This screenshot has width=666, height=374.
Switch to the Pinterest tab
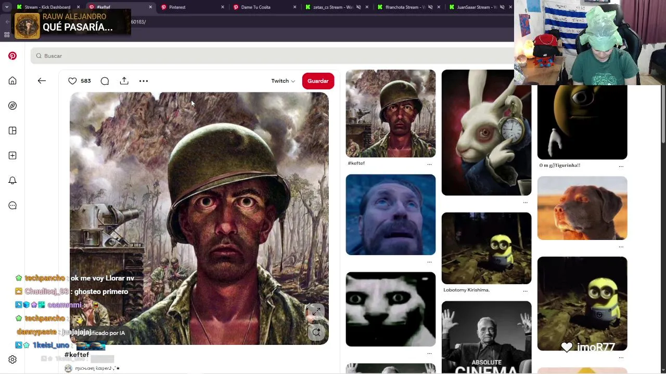point(193,7)
